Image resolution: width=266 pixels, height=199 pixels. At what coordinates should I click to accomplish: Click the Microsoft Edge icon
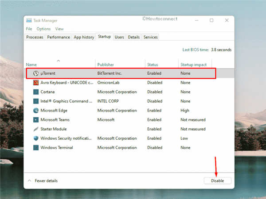click(36, 111)
